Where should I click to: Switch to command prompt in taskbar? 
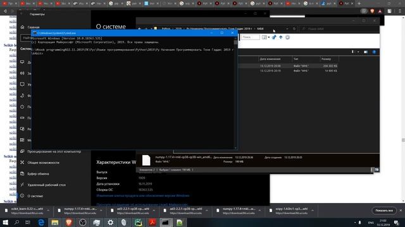166,223
